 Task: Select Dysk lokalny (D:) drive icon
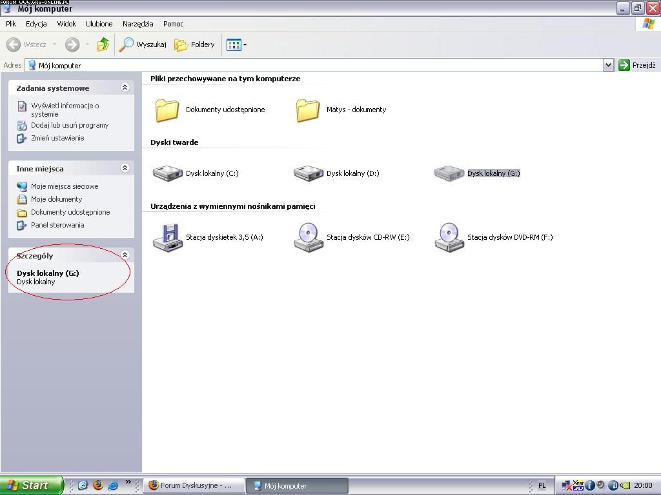309,173
